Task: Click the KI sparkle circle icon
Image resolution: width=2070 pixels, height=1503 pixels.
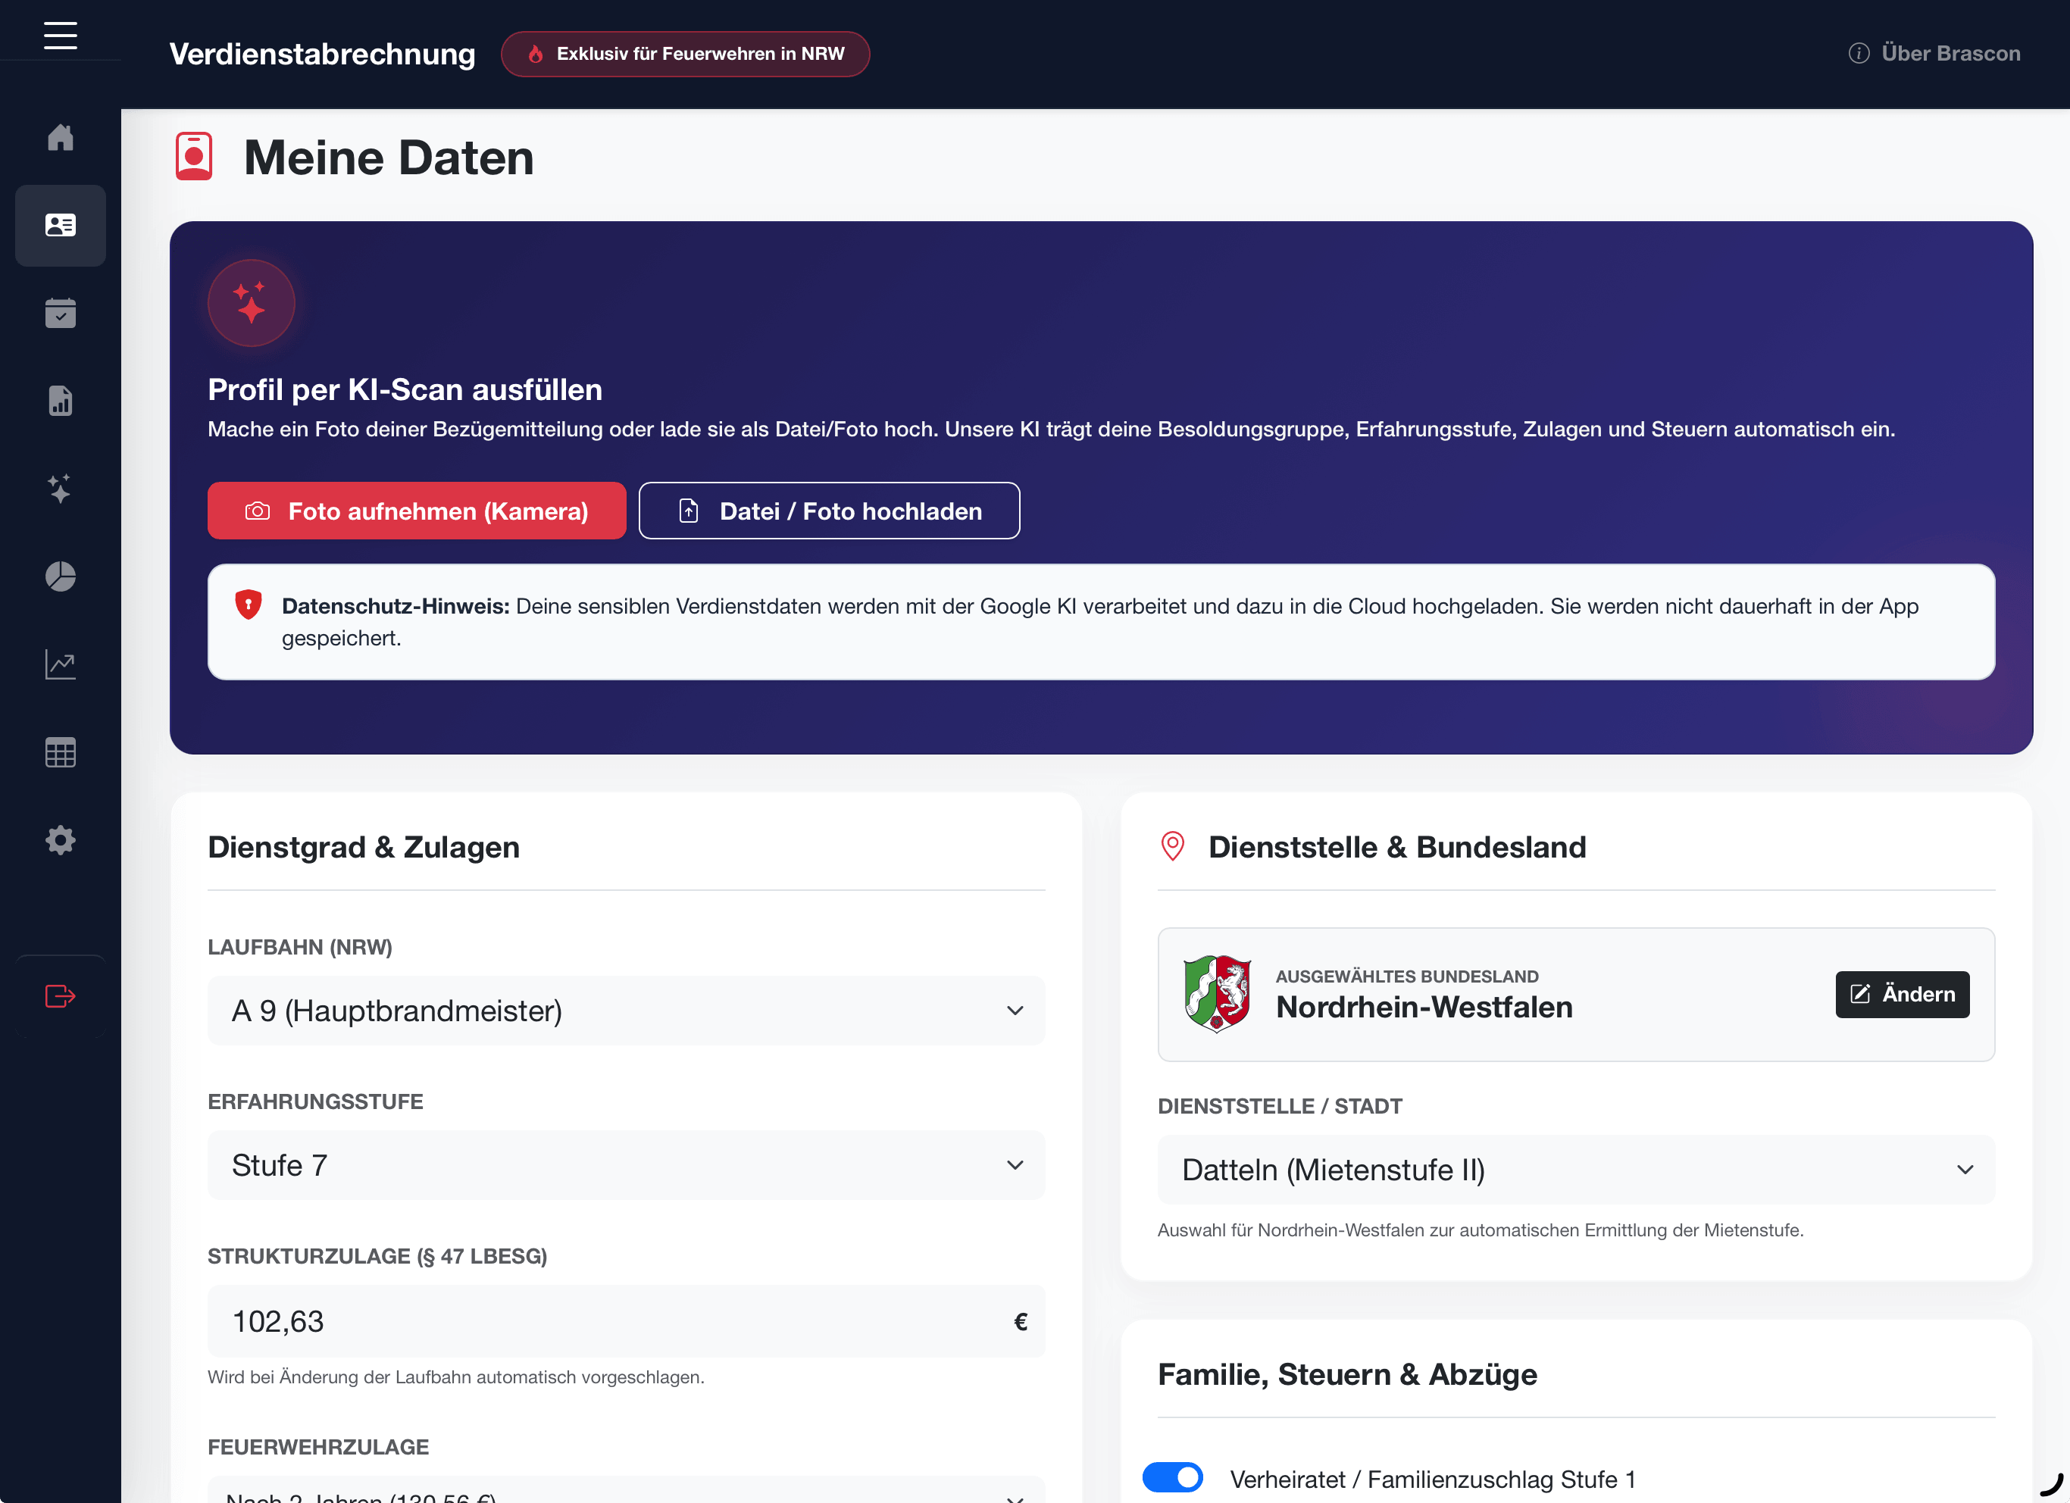Action: [x=251, y=303]
